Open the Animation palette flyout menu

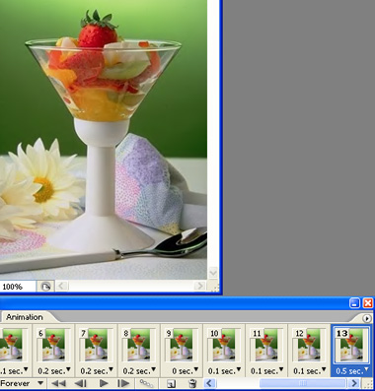[366, 318]
